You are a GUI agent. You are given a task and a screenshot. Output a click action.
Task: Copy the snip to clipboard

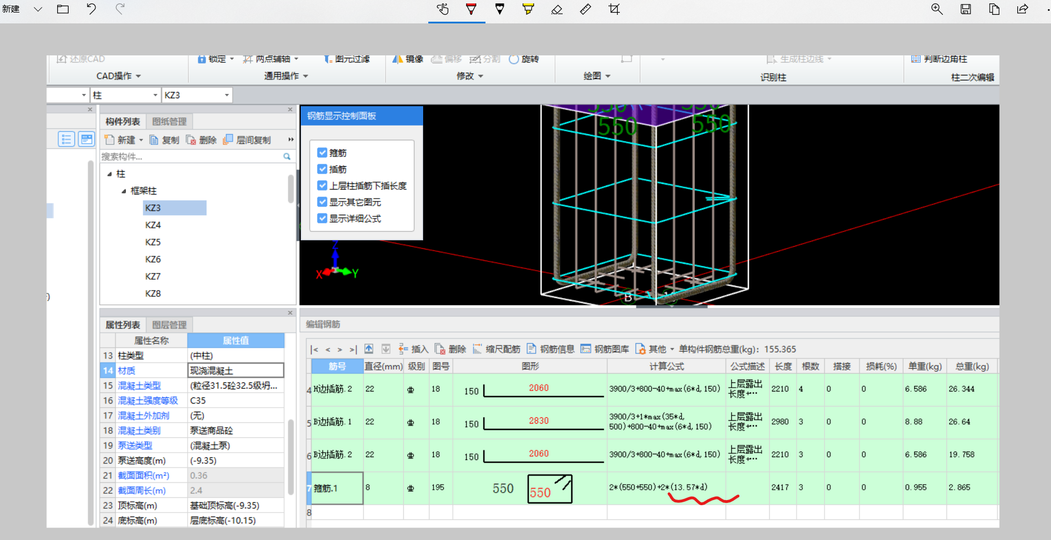click(994, 9)
